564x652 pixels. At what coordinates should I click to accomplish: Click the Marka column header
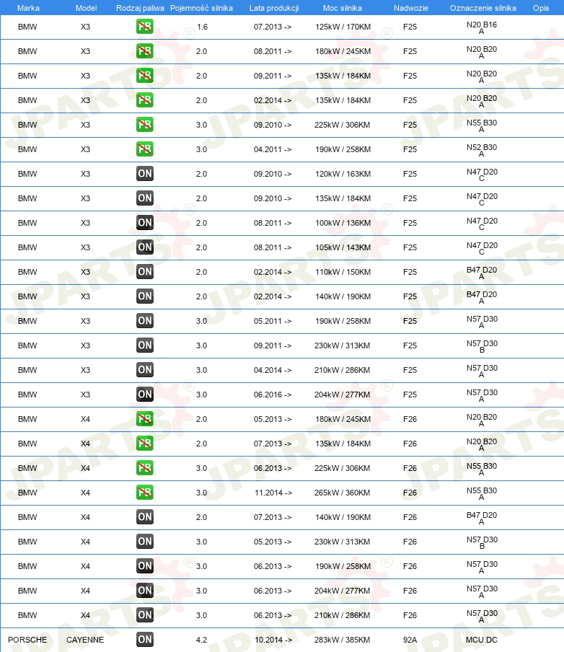[28, 8]
